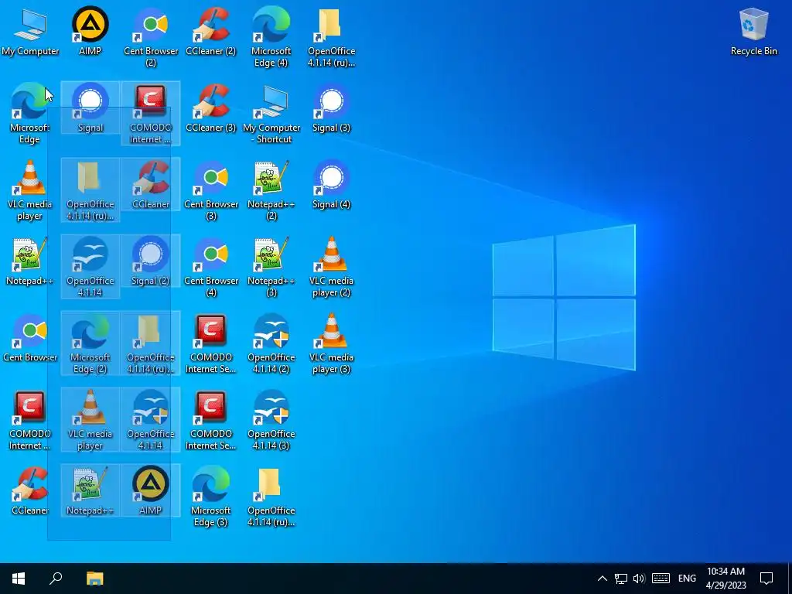Select the OpenOffice 4.1.14 (2) shortcut

[x=271, y=343]
